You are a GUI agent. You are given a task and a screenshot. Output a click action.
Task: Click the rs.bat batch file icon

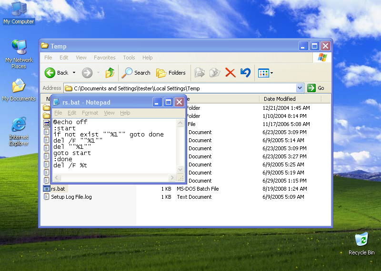(46, 188)
